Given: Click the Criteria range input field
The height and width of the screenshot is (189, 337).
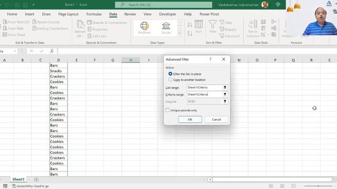Looking at the screenshot, I should point(204,94).
